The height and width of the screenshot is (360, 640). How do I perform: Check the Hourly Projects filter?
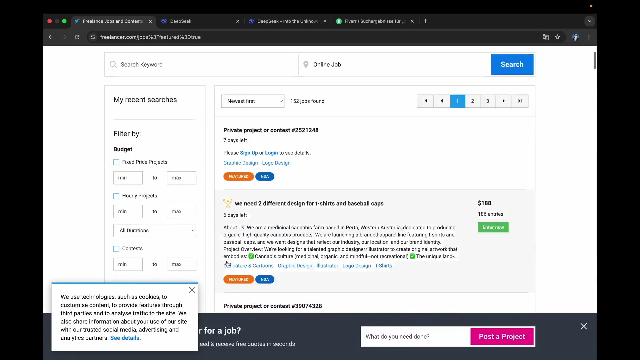[x=116, y=196]
